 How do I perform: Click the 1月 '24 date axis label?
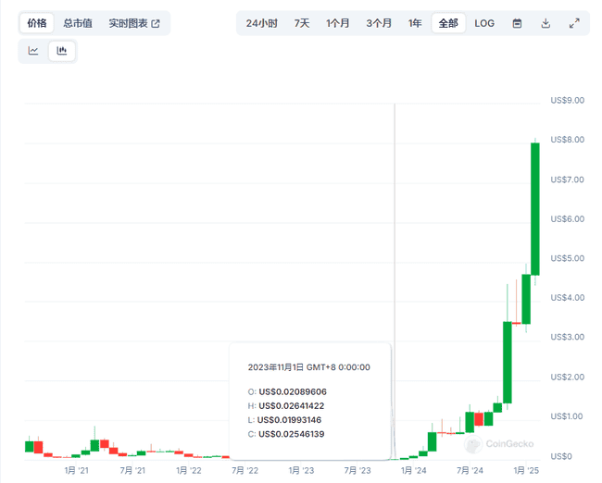414,471
